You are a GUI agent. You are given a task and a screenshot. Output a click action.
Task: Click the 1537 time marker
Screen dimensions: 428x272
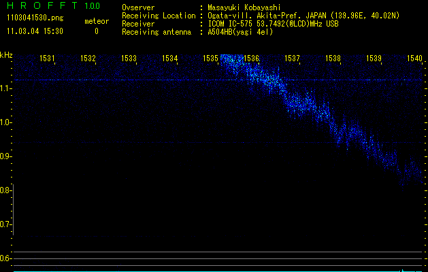[x=293, y=58]
